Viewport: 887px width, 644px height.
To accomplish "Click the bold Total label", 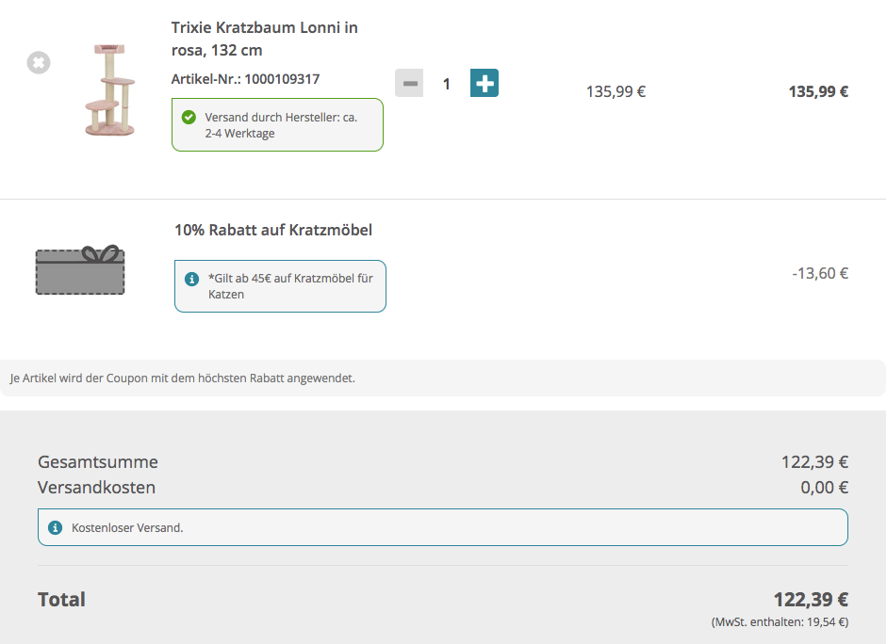I will [61, 600].
